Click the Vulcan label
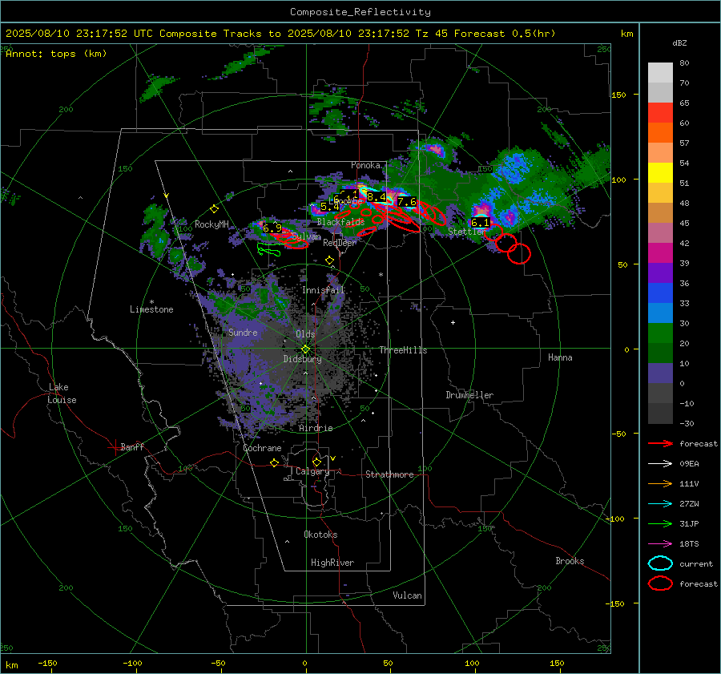This screenshot has width=721, height=674. [x=408, y=595]
